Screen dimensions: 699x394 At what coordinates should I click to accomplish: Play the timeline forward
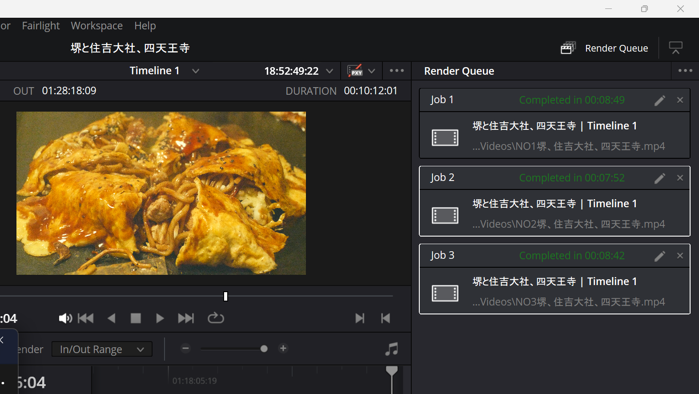tap(160, 318)
